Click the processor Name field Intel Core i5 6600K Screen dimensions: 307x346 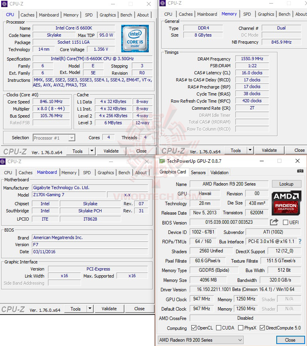(74, 28)
